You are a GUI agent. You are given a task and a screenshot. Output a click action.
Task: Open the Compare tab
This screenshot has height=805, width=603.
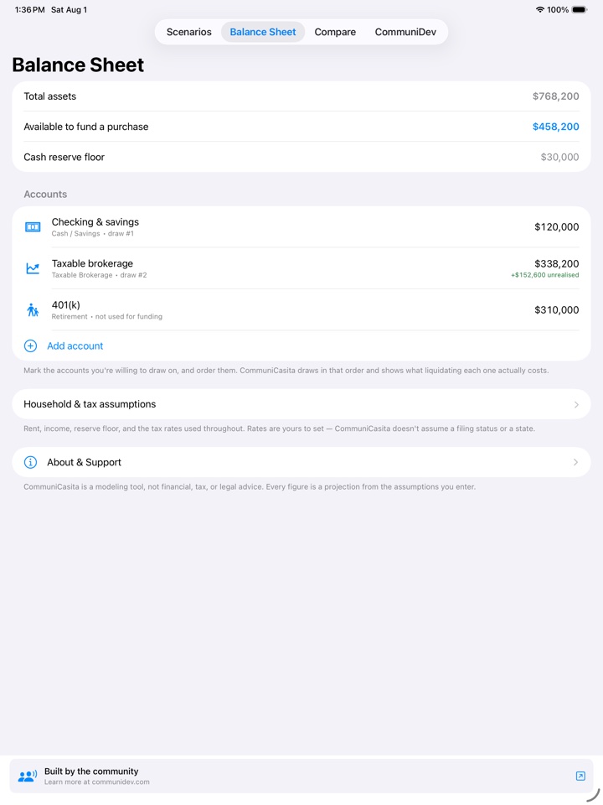point(335,32)
